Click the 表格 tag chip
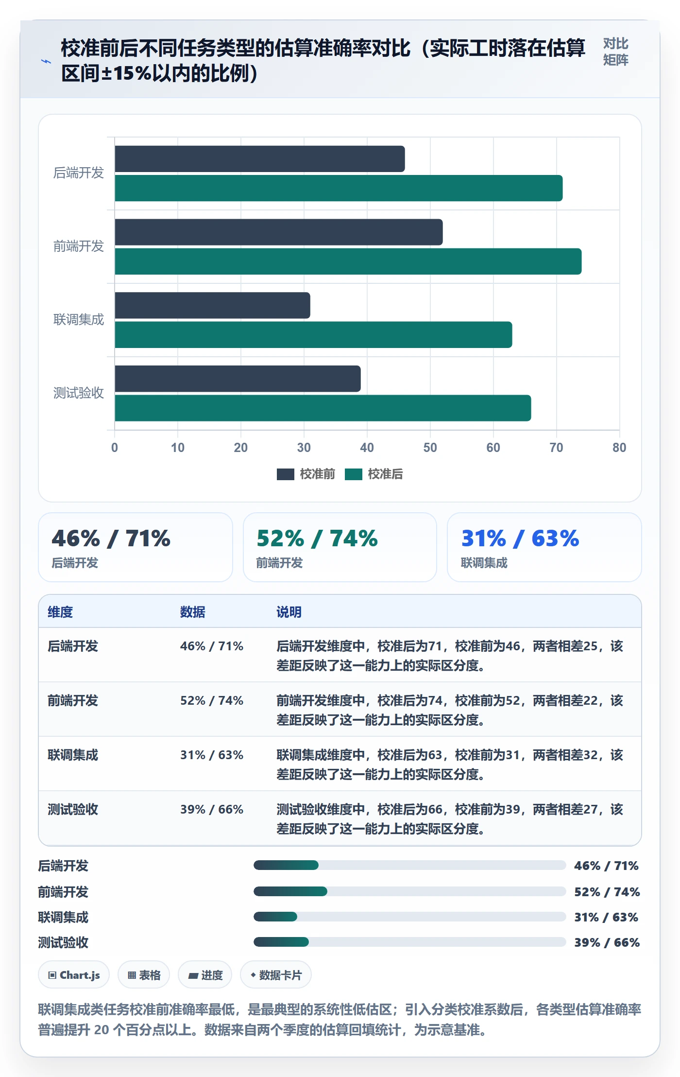This screenshot has height=1077, width=680. [144, 975]
